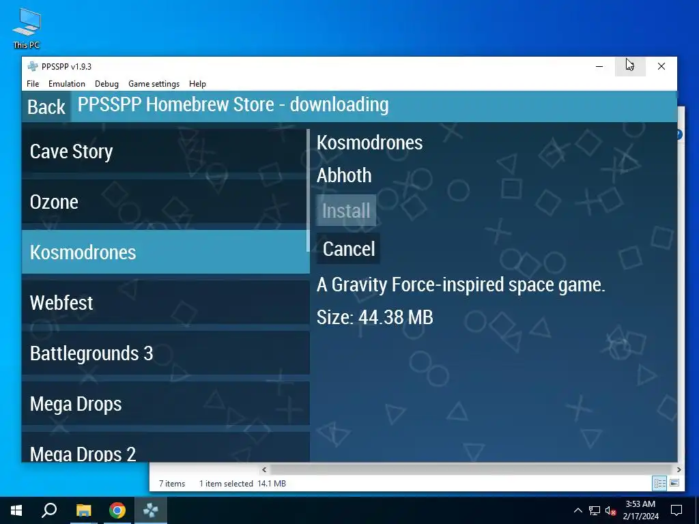This screenshot has width=699, height=524.
Task: Click the Gravity Force-inspired description text
Action: [x=461, y=285]
